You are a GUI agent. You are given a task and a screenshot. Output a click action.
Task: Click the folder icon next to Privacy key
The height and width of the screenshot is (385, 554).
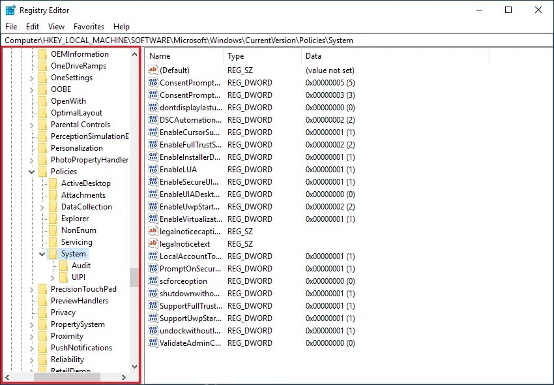[x=42, y=313]
